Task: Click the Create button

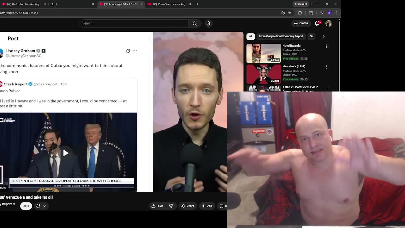Action: (x=301, y=23)
